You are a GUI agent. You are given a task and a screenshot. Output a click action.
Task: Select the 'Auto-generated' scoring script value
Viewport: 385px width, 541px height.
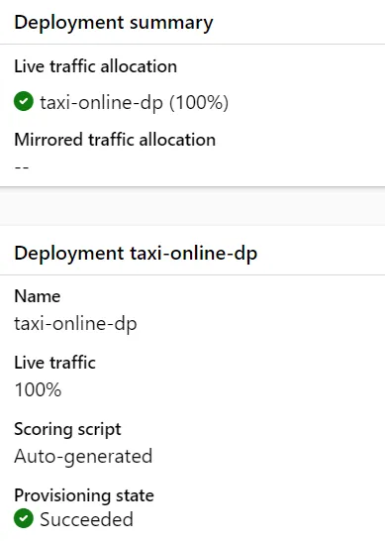[x=83, y=457]
